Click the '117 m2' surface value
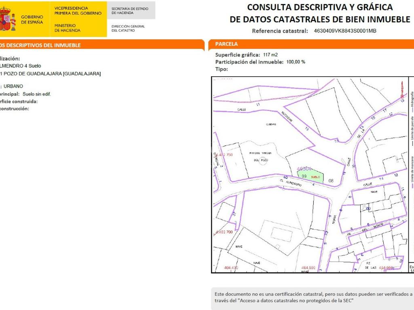 [x=270, y=55]
